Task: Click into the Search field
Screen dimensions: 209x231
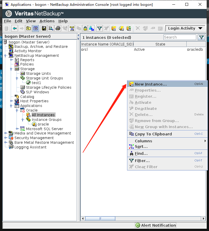Action: click(x=180, y=37)
